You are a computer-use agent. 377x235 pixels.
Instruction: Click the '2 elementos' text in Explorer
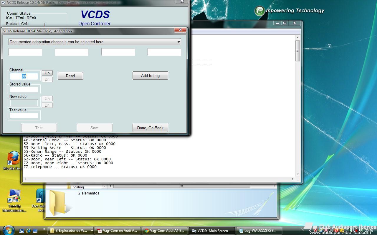pos(89,193)
